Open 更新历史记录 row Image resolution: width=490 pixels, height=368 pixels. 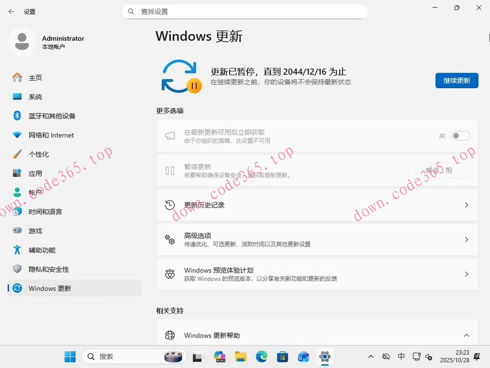tap(317, 205)
